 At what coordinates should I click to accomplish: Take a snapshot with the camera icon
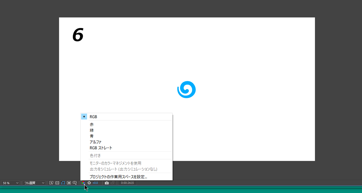(107, 183)
